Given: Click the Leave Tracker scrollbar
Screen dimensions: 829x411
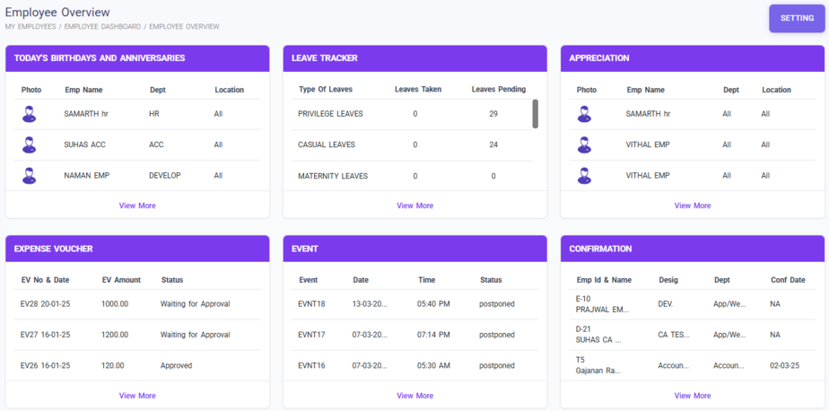Looking at the screenshot, I should pos(536,114).
